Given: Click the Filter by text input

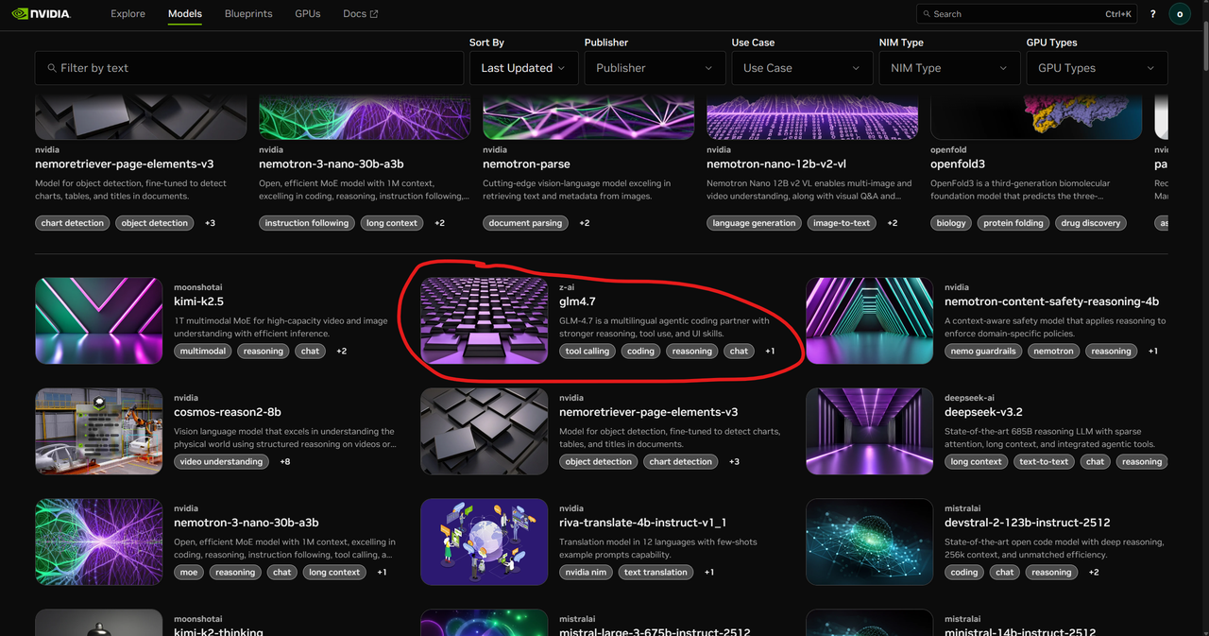Looking at the screenshot, I should (249, 68).
